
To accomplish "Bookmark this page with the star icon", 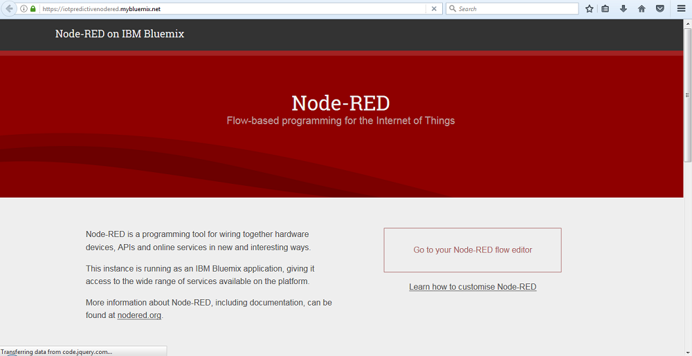I will click(589, 9).
